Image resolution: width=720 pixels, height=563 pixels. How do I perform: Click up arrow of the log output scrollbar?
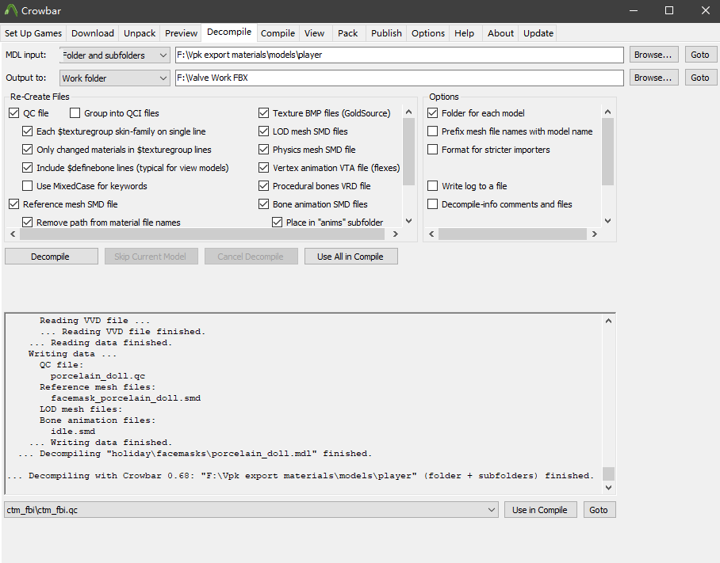pos(608,321)
